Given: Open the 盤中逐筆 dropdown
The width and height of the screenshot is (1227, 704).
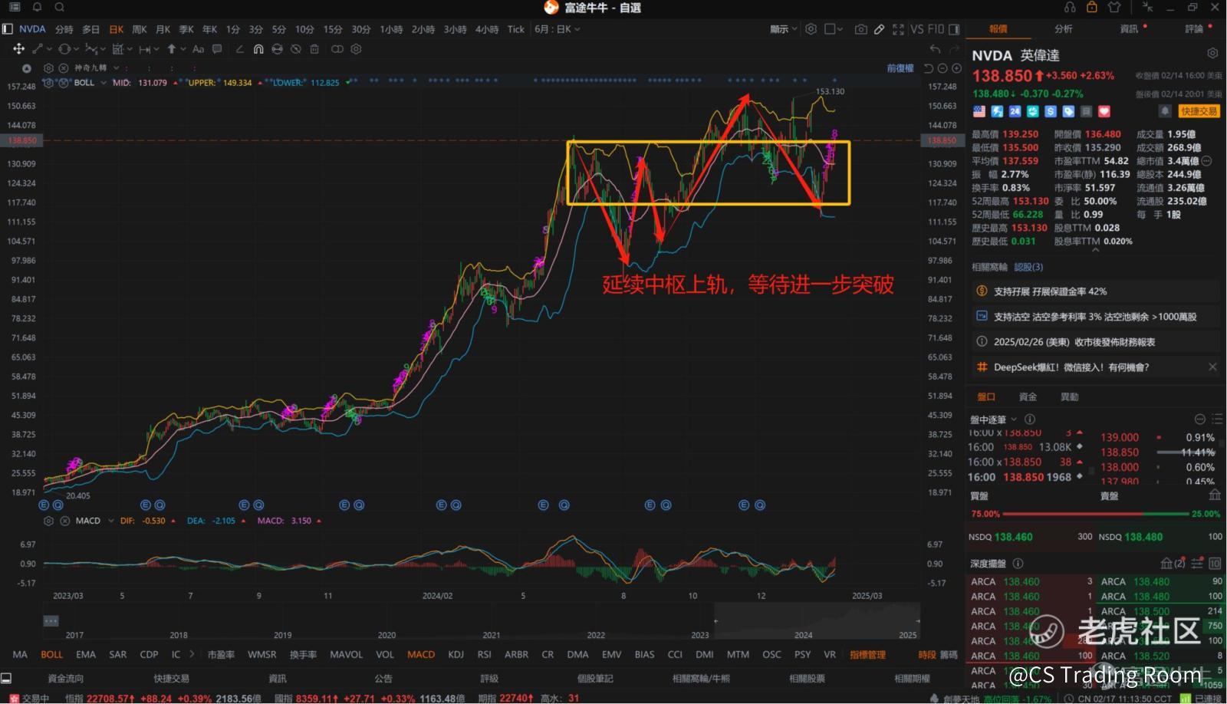Looking at the screenshot, I should [x=993, y=419].
